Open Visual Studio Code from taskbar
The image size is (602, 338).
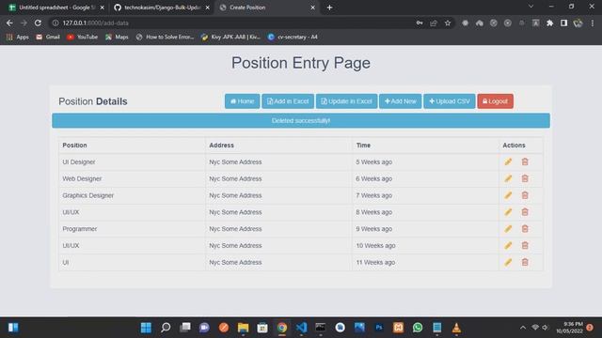pos(301,328)
